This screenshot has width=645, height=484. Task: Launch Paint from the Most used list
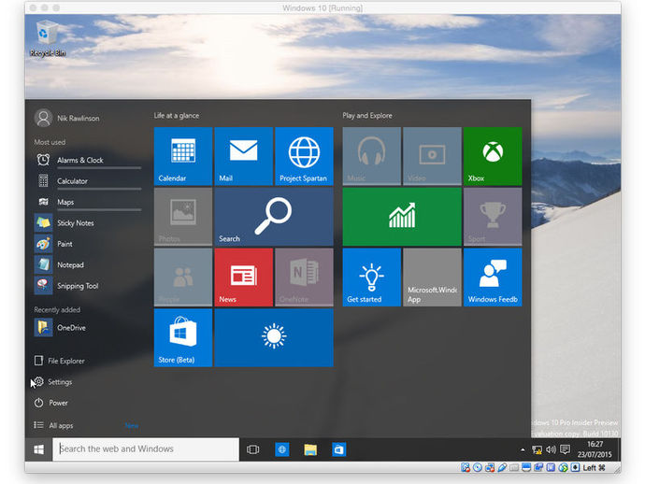pos(88,244)
